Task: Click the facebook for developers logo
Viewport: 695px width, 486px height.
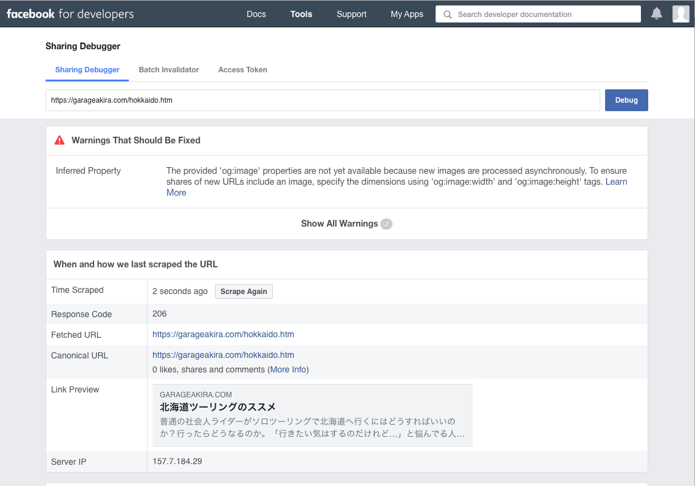Action: (70, 14)
